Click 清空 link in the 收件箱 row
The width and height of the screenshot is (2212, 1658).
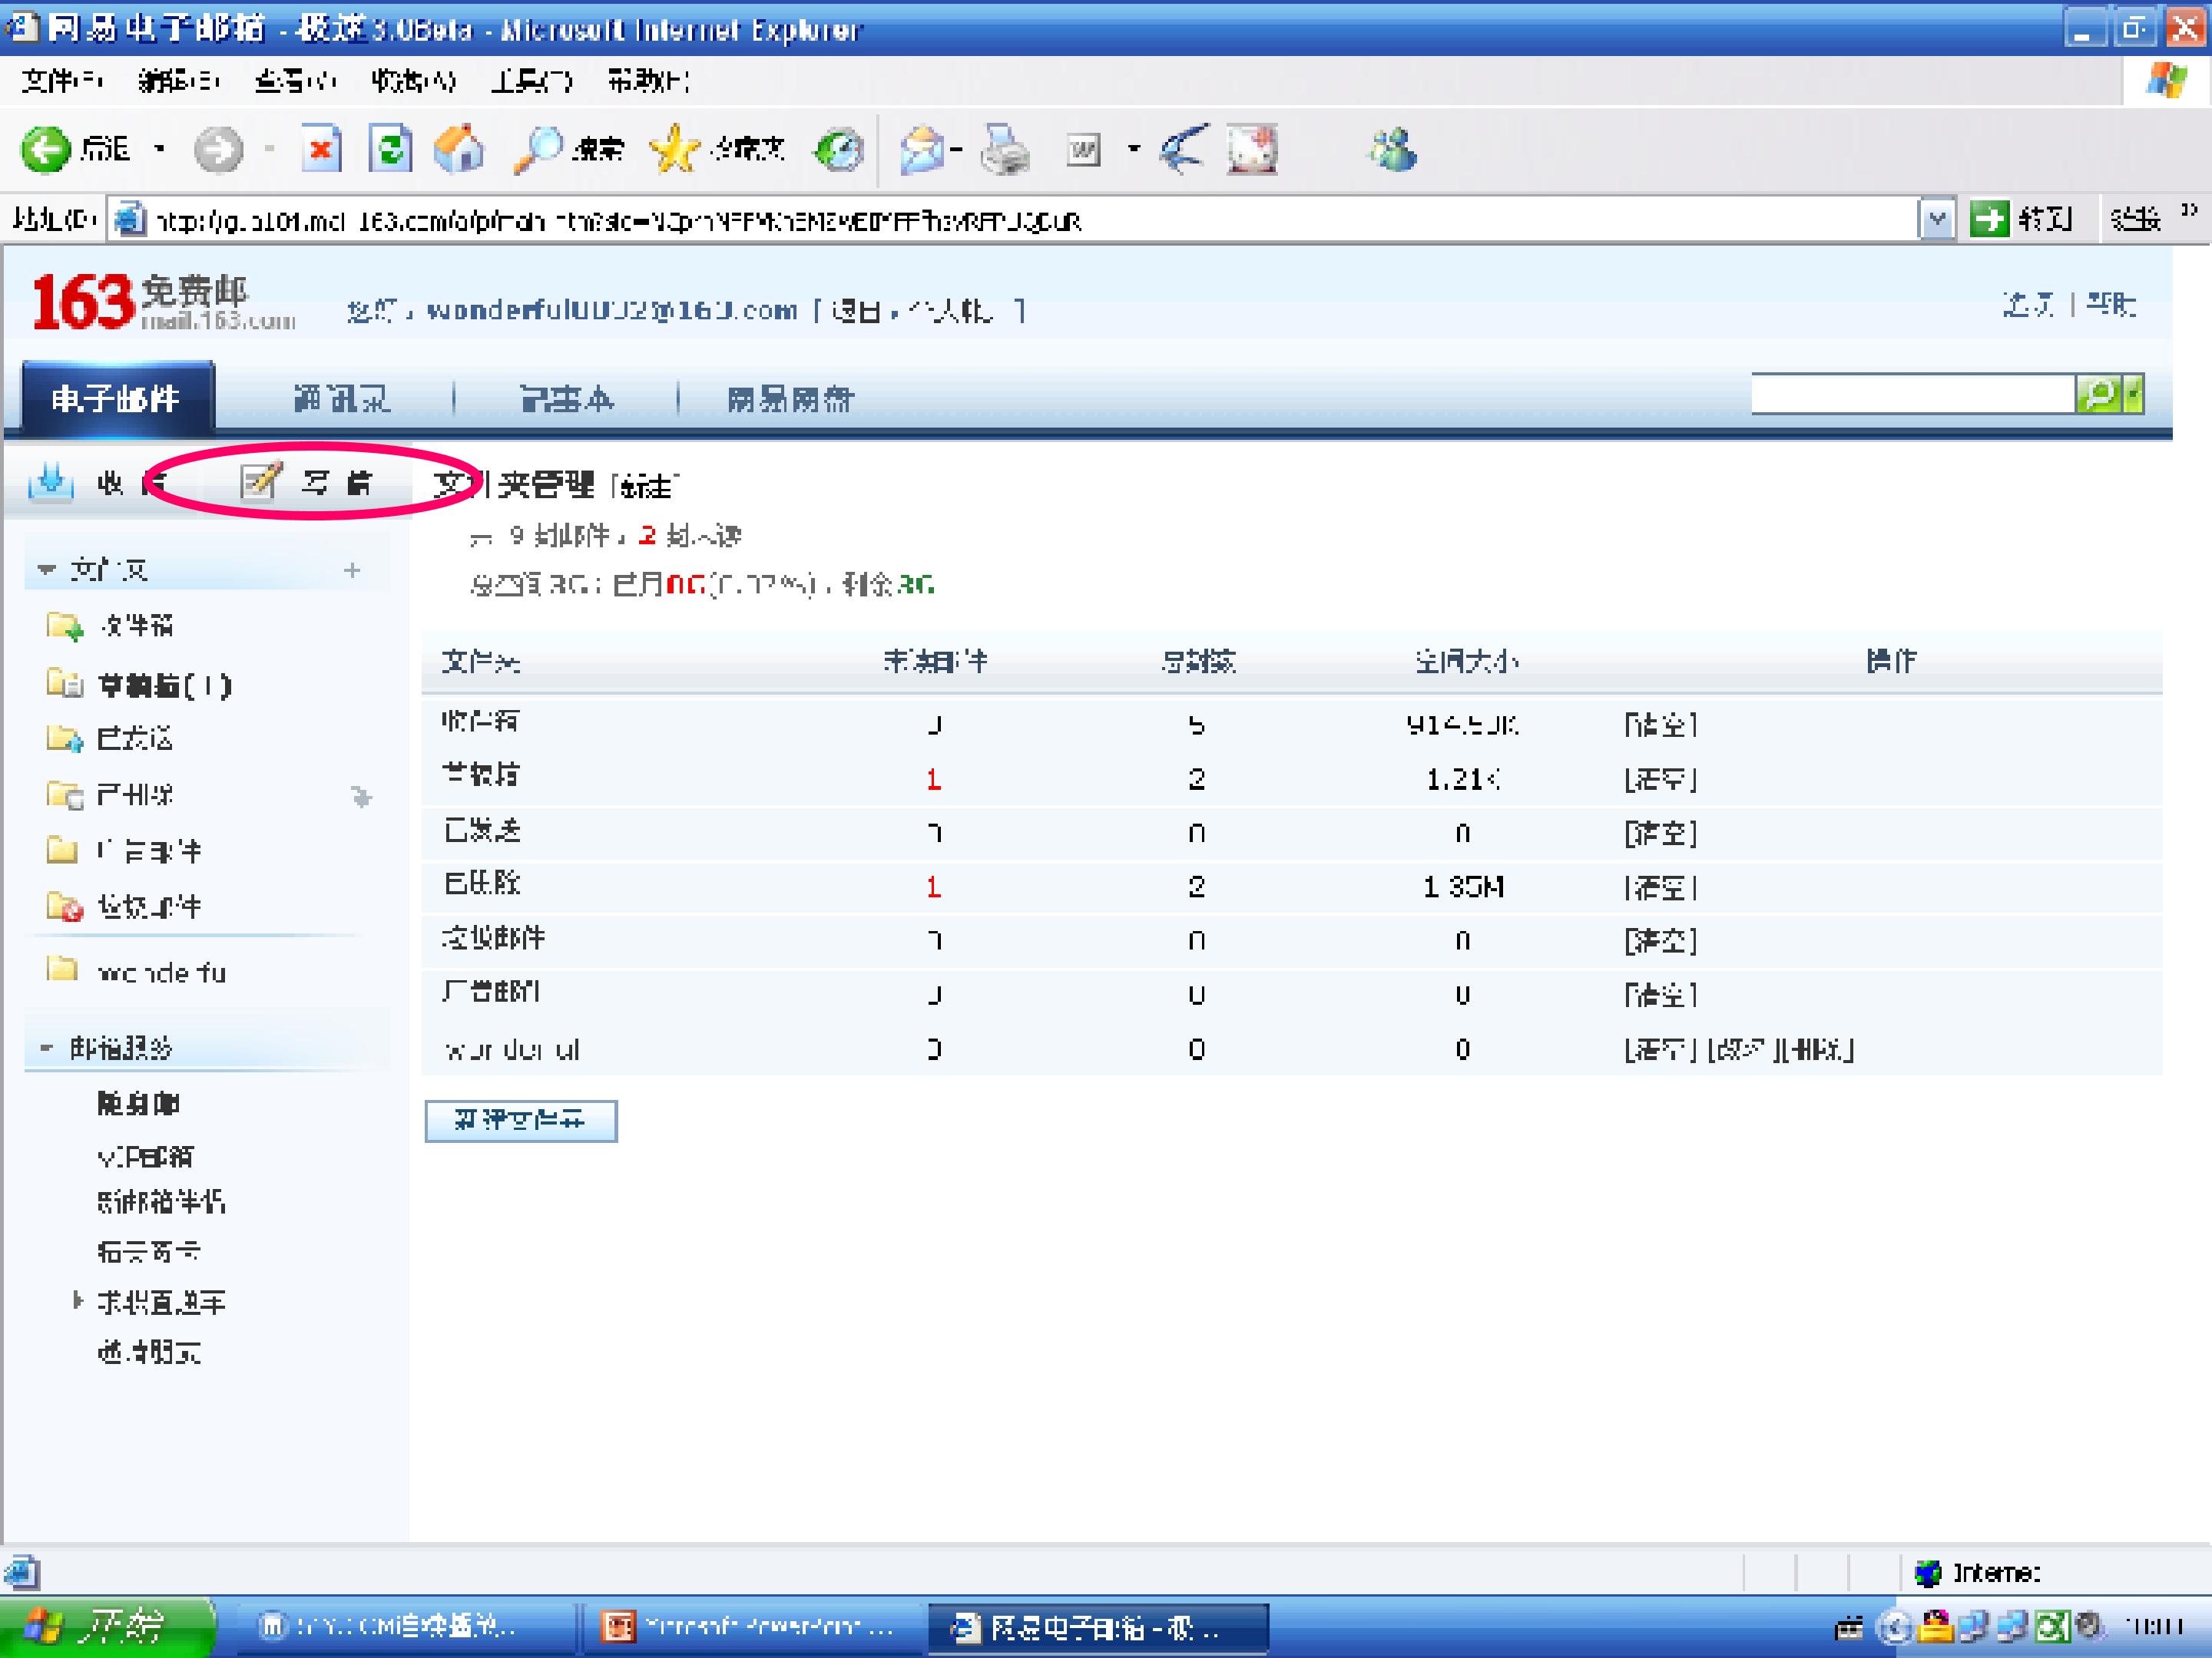tap(1661, 724)
